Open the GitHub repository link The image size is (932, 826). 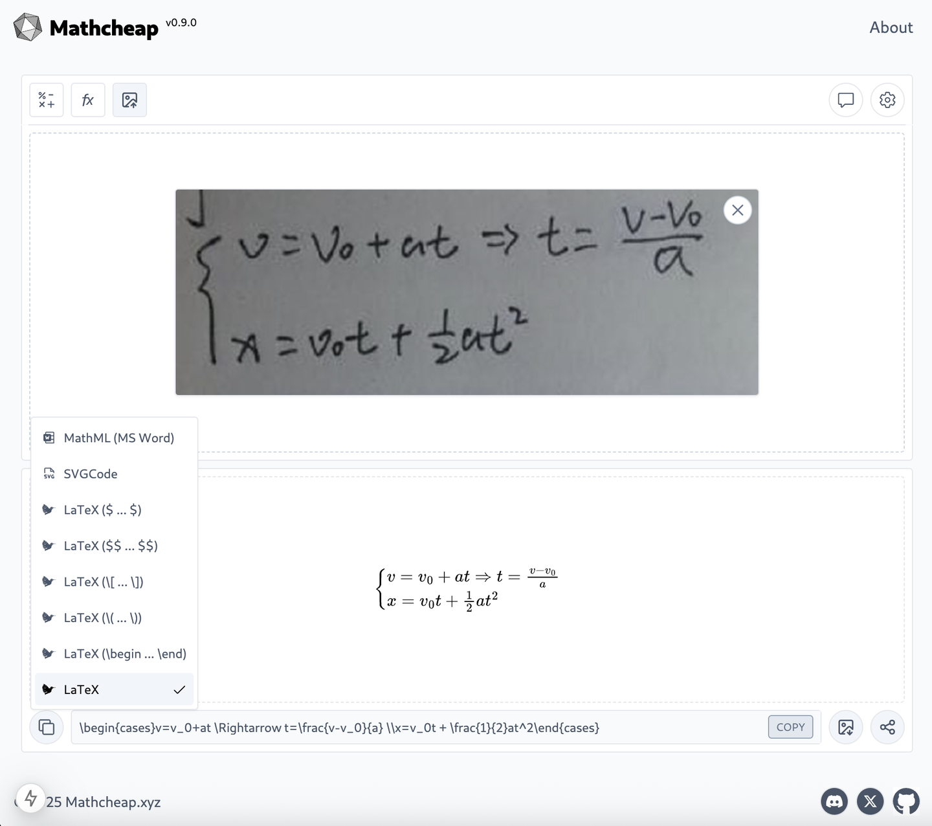click(x=905, y=801)
